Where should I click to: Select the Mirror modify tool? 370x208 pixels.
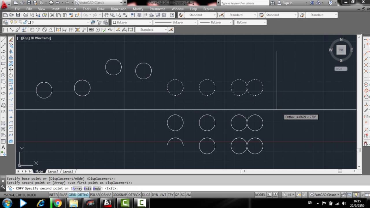pyautogui.click(x=11, y=51)
